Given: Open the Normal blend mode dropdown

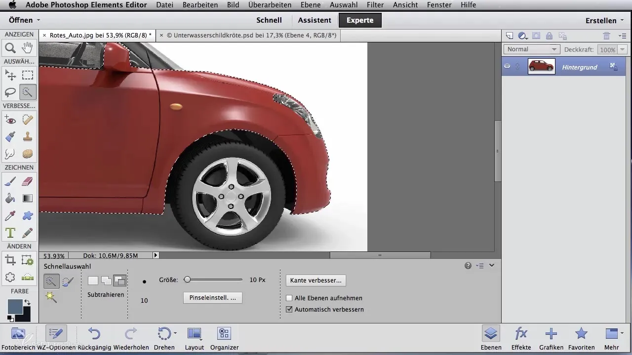Looking at the screenshot, I should click(x=531, y=49).
